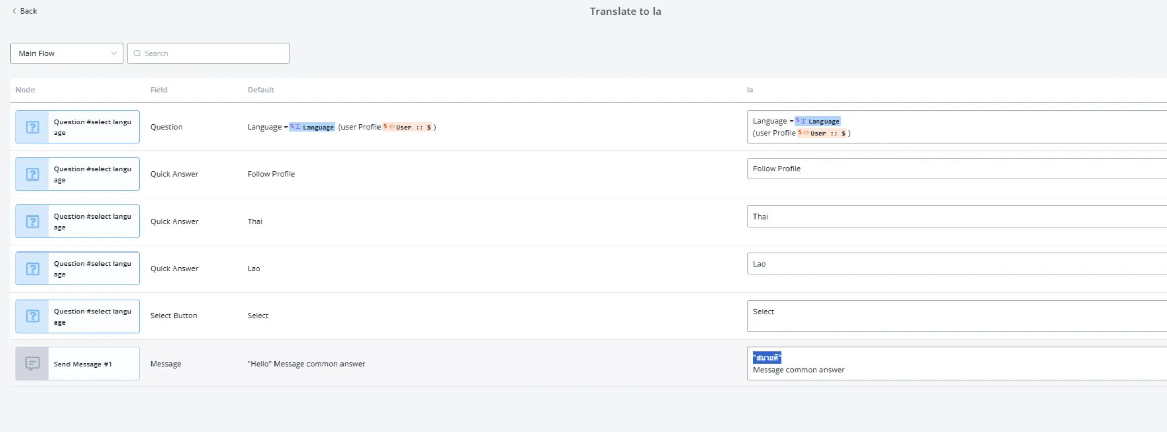The height and width of the screenshot is (432, 1167).
Task: Click the question icon in the Select Button row
Action: pyautogui.click(x=32, y=316)
